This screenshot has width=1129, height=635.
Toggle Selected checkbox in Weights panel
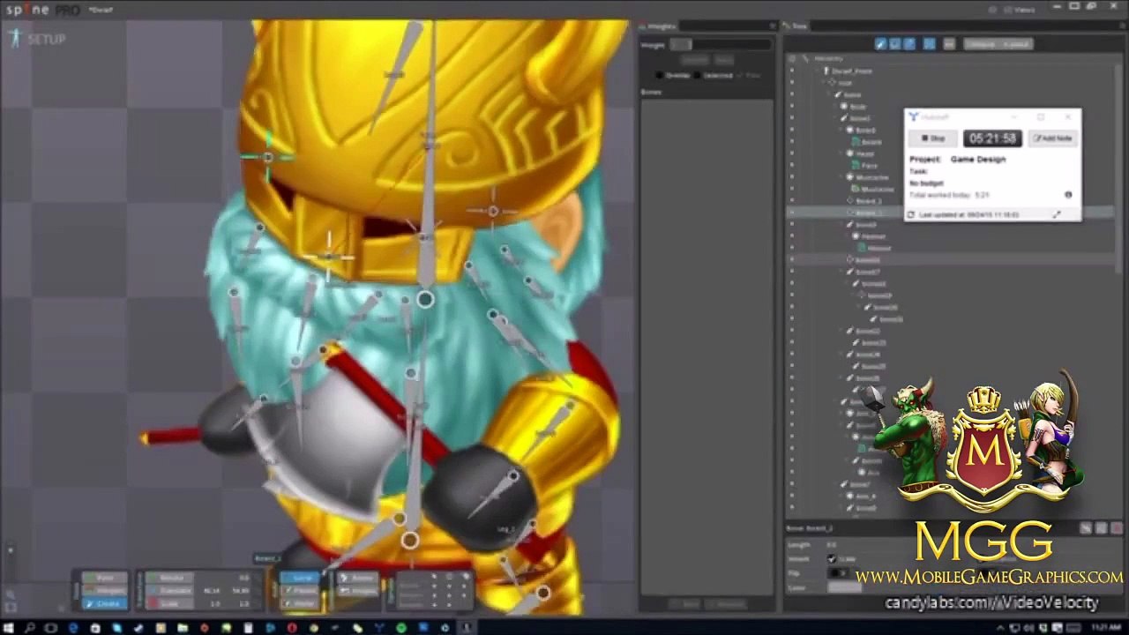pos(697,75)
